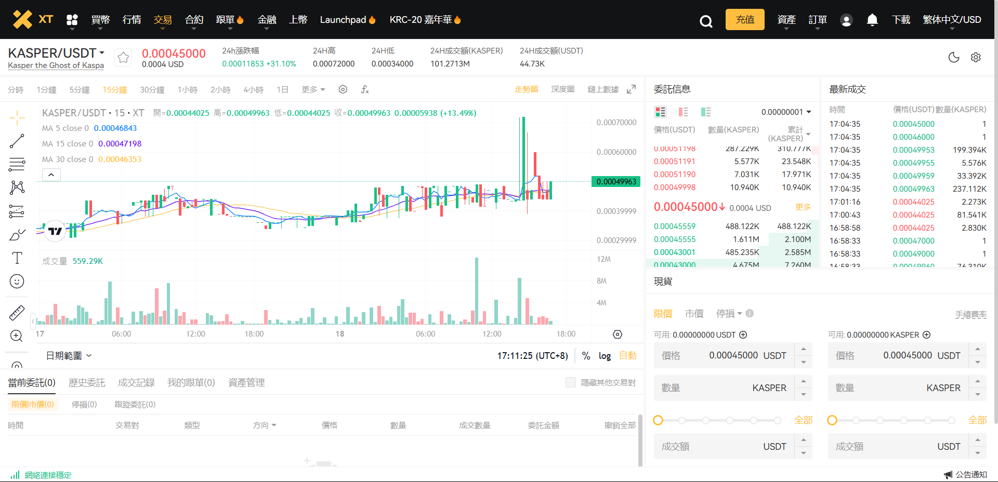Viewport: 998px width, 482px height.
Task: Open the 停損 order type dropdown
Action: click(x=729, y=313)
